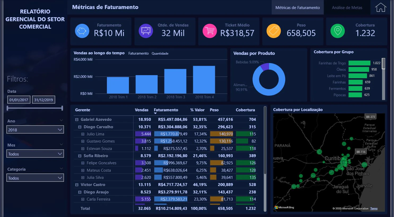Screen dimensions: 394x217
Task: Click the shopping cart Ticket Médio icon
Action: [x=210, y=31]
